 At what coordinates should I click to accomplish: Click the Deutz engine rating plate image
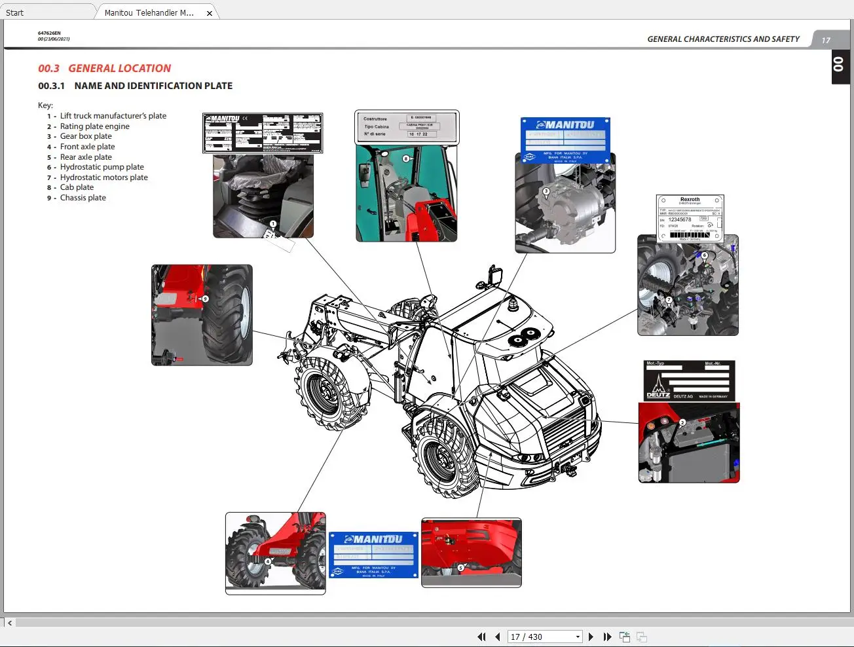point(689,380)
